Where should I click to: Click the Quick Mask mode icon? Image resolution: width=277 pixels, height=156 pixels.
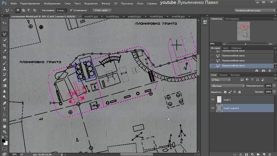click(x=5, y=149)
